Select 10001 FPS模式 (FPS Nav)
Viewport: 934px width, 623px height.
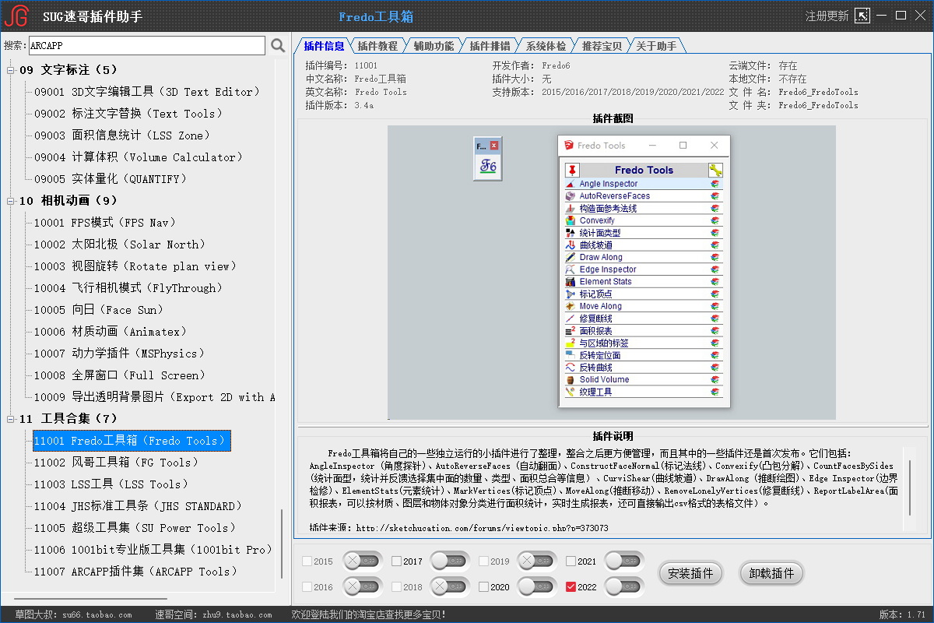pyautogui.click(x=107, y=223)
